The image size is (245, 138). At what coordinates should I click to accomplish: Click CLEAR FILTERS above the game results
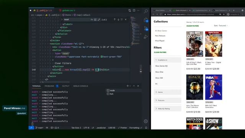point(193,26)
